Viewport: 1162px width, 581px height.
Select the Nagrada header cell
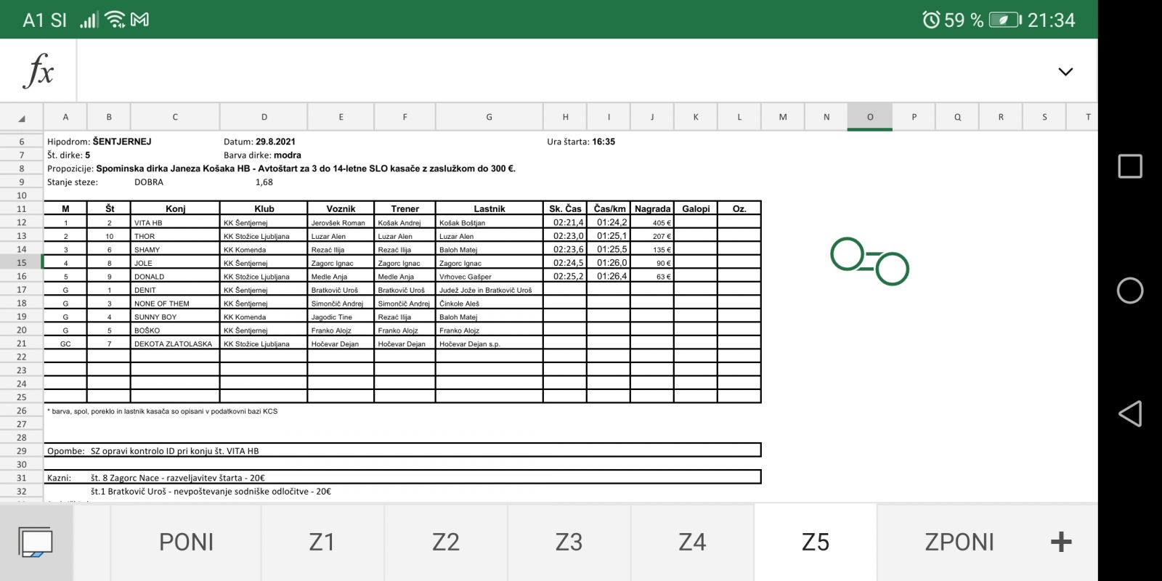pyautogui.click(x=651, y=208)
